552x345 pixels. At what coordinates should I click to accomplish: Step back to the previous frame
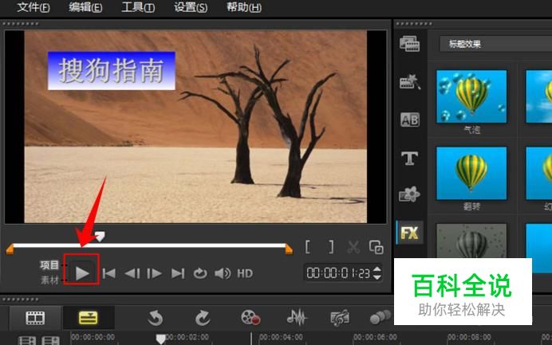(x=132, y=273)
